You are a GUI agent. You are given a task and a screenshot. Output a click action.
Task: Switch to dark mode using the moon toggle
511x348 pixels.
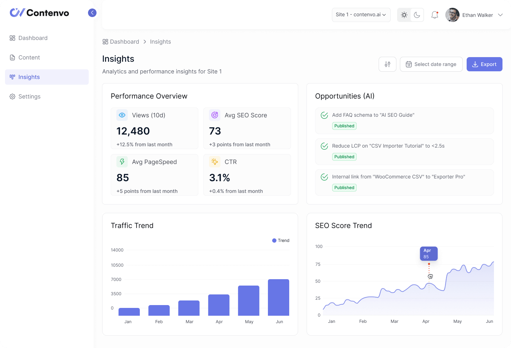(x=417, y=15)
